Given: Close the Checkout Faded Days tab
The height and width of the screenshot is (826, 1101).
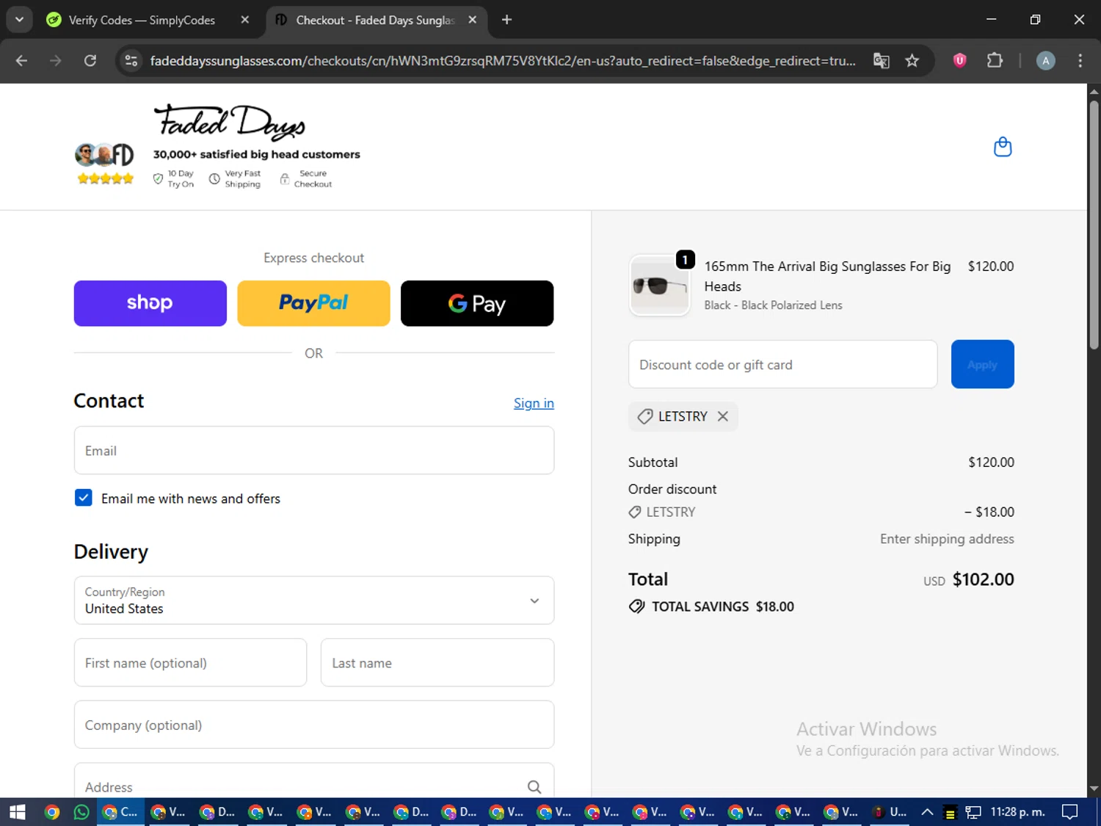Looking at the screenshot, I should pyautogui.click(x=473, y=20).
